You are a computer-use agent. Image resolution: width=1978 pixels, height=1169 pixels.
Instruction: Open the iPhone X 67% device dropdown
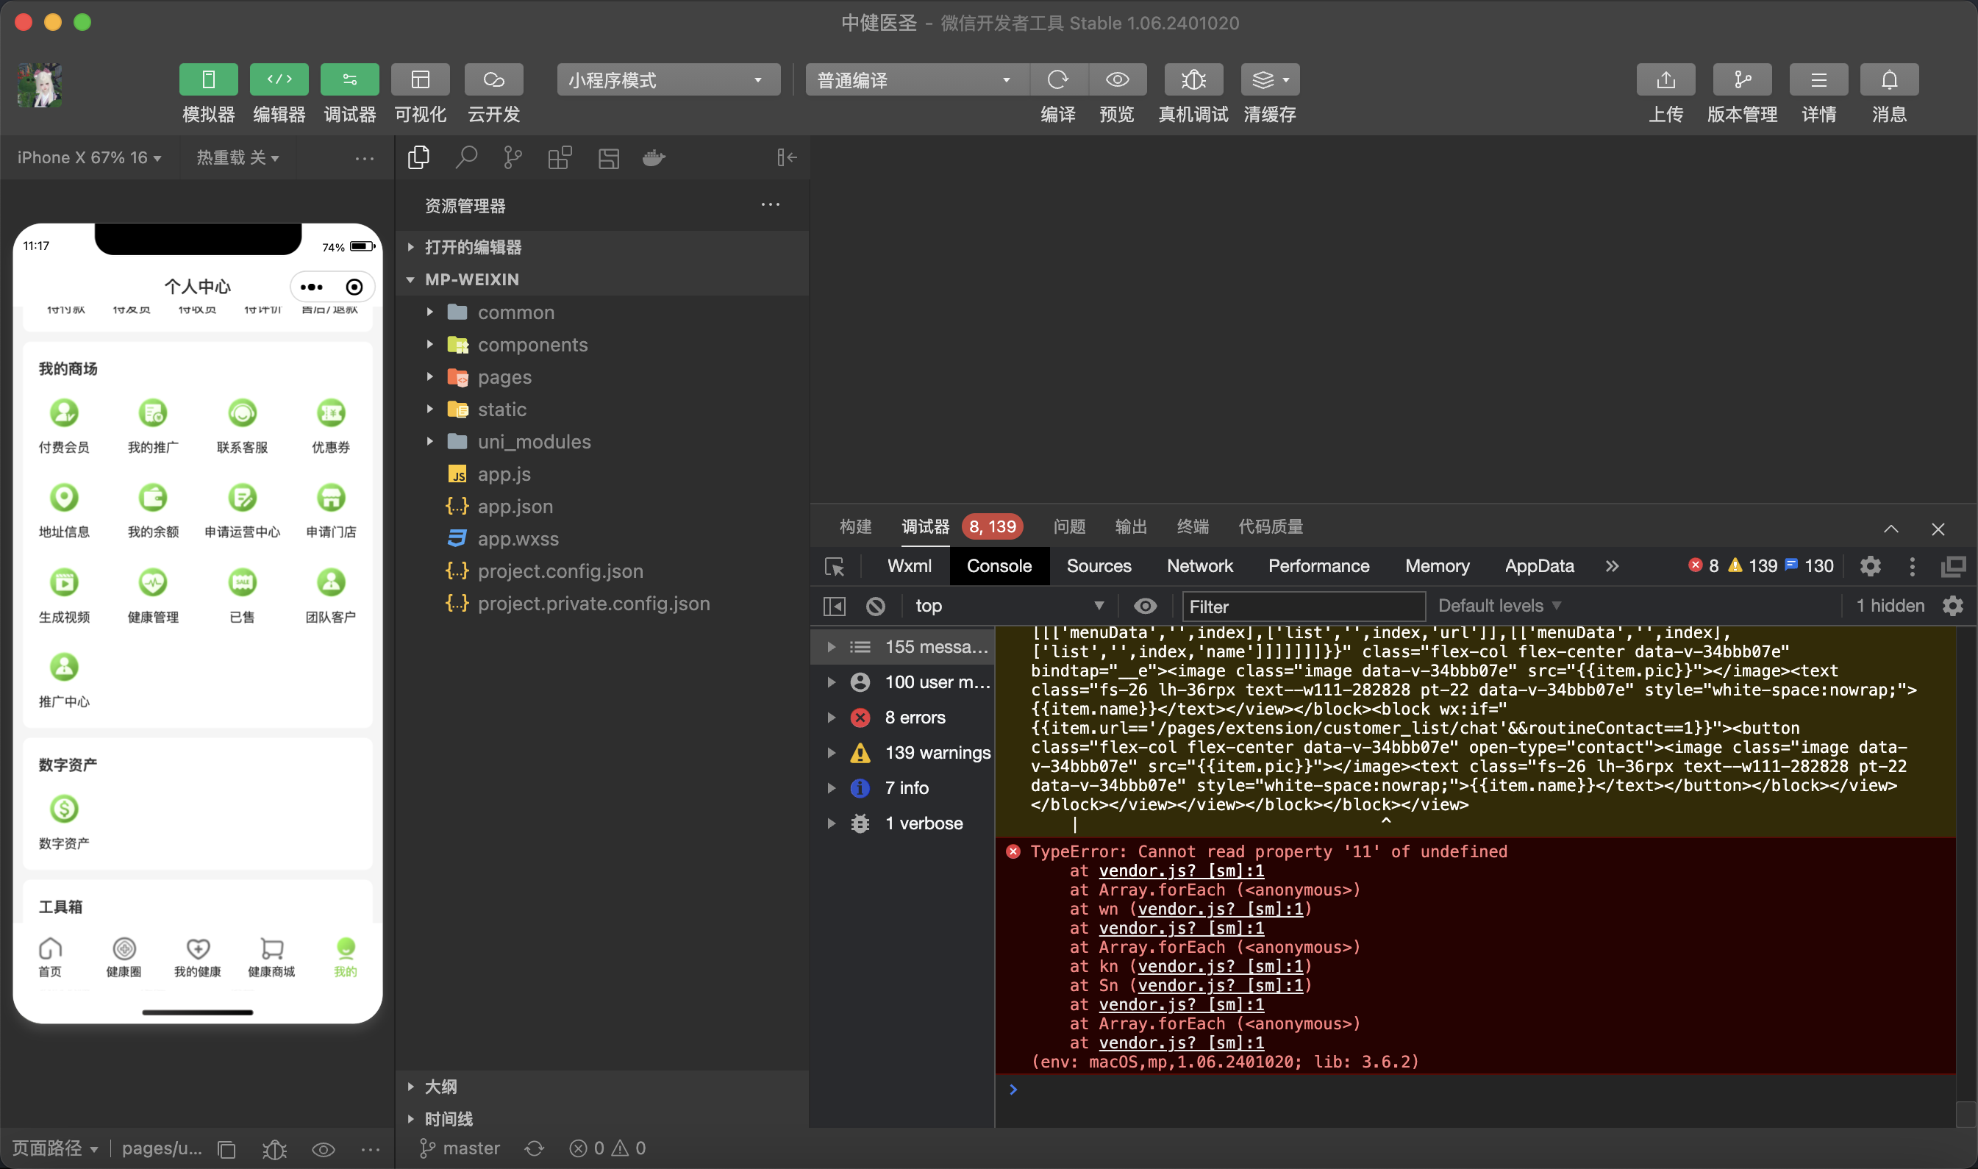[x=89, y=157]
